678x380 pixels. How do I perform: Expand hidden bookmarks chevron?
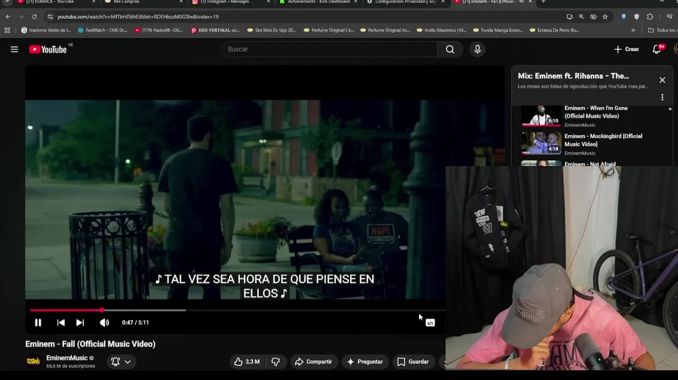pyautogui.click(x=633, y=30)
